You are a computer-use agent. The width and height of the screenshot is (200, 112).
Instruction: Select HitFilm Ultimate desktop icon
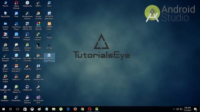(38, 26)
